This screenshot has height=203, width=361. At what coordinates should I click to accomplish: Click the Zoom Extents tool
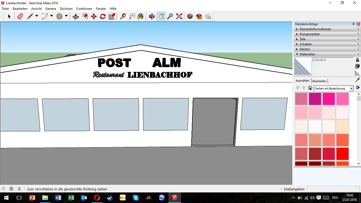click(179, 16)
